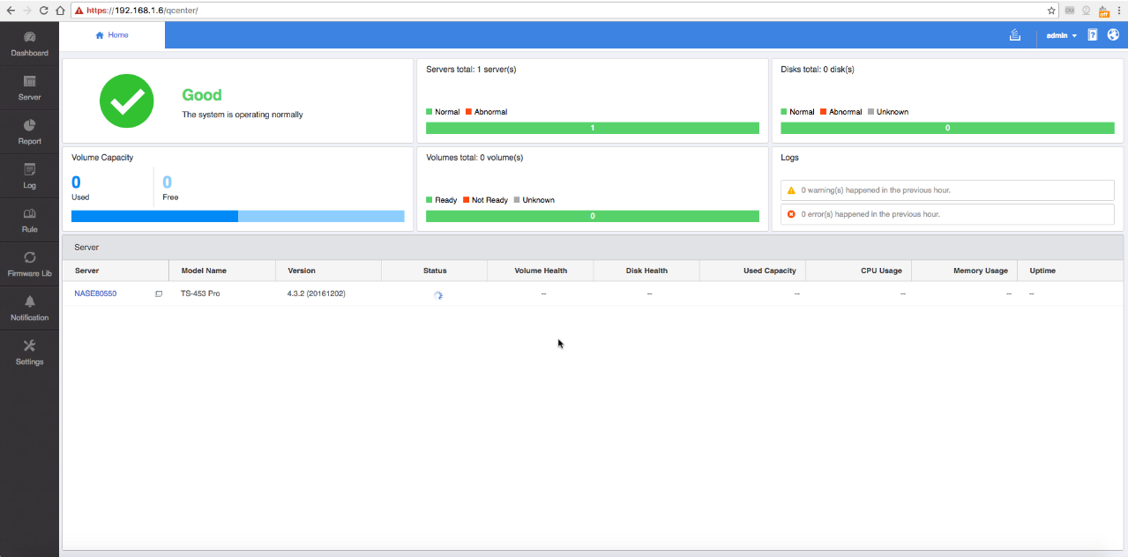
Task: Open the Log section in sidebar
Action: [x=29, y=176]
